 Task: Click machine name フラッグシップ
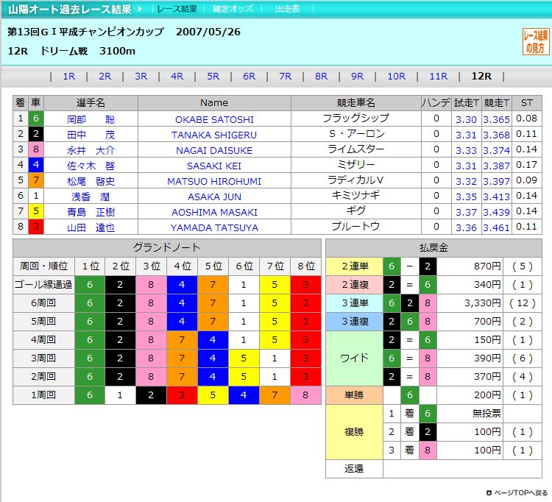tap(356, 119)
